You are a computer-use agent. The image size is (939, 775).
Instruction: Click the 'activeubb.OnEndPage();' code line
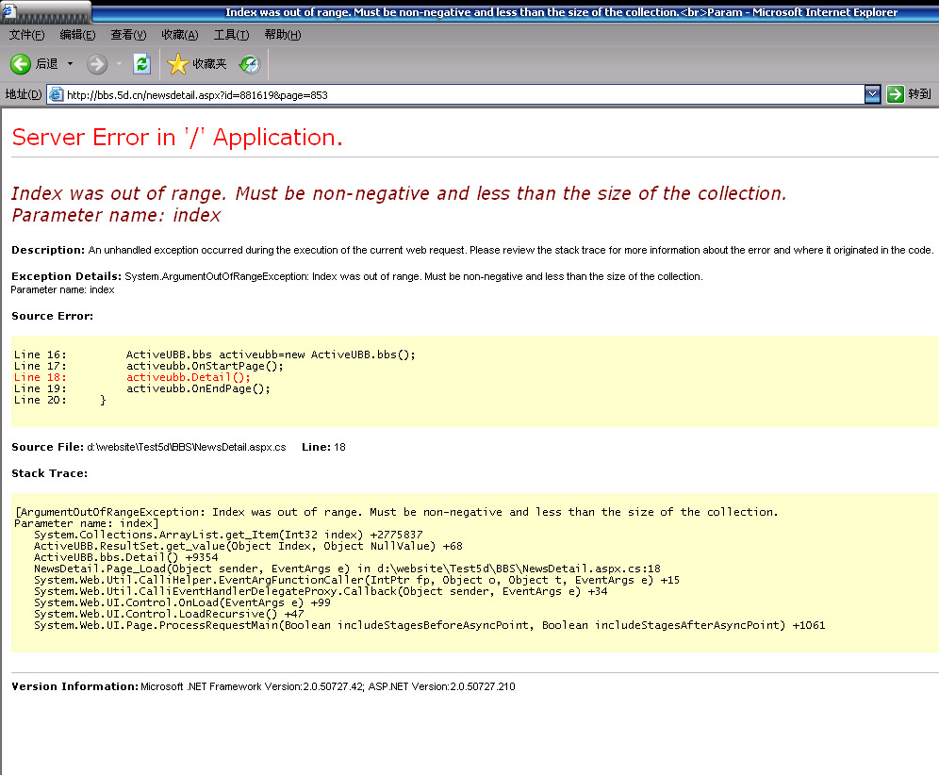pos(198,388)
